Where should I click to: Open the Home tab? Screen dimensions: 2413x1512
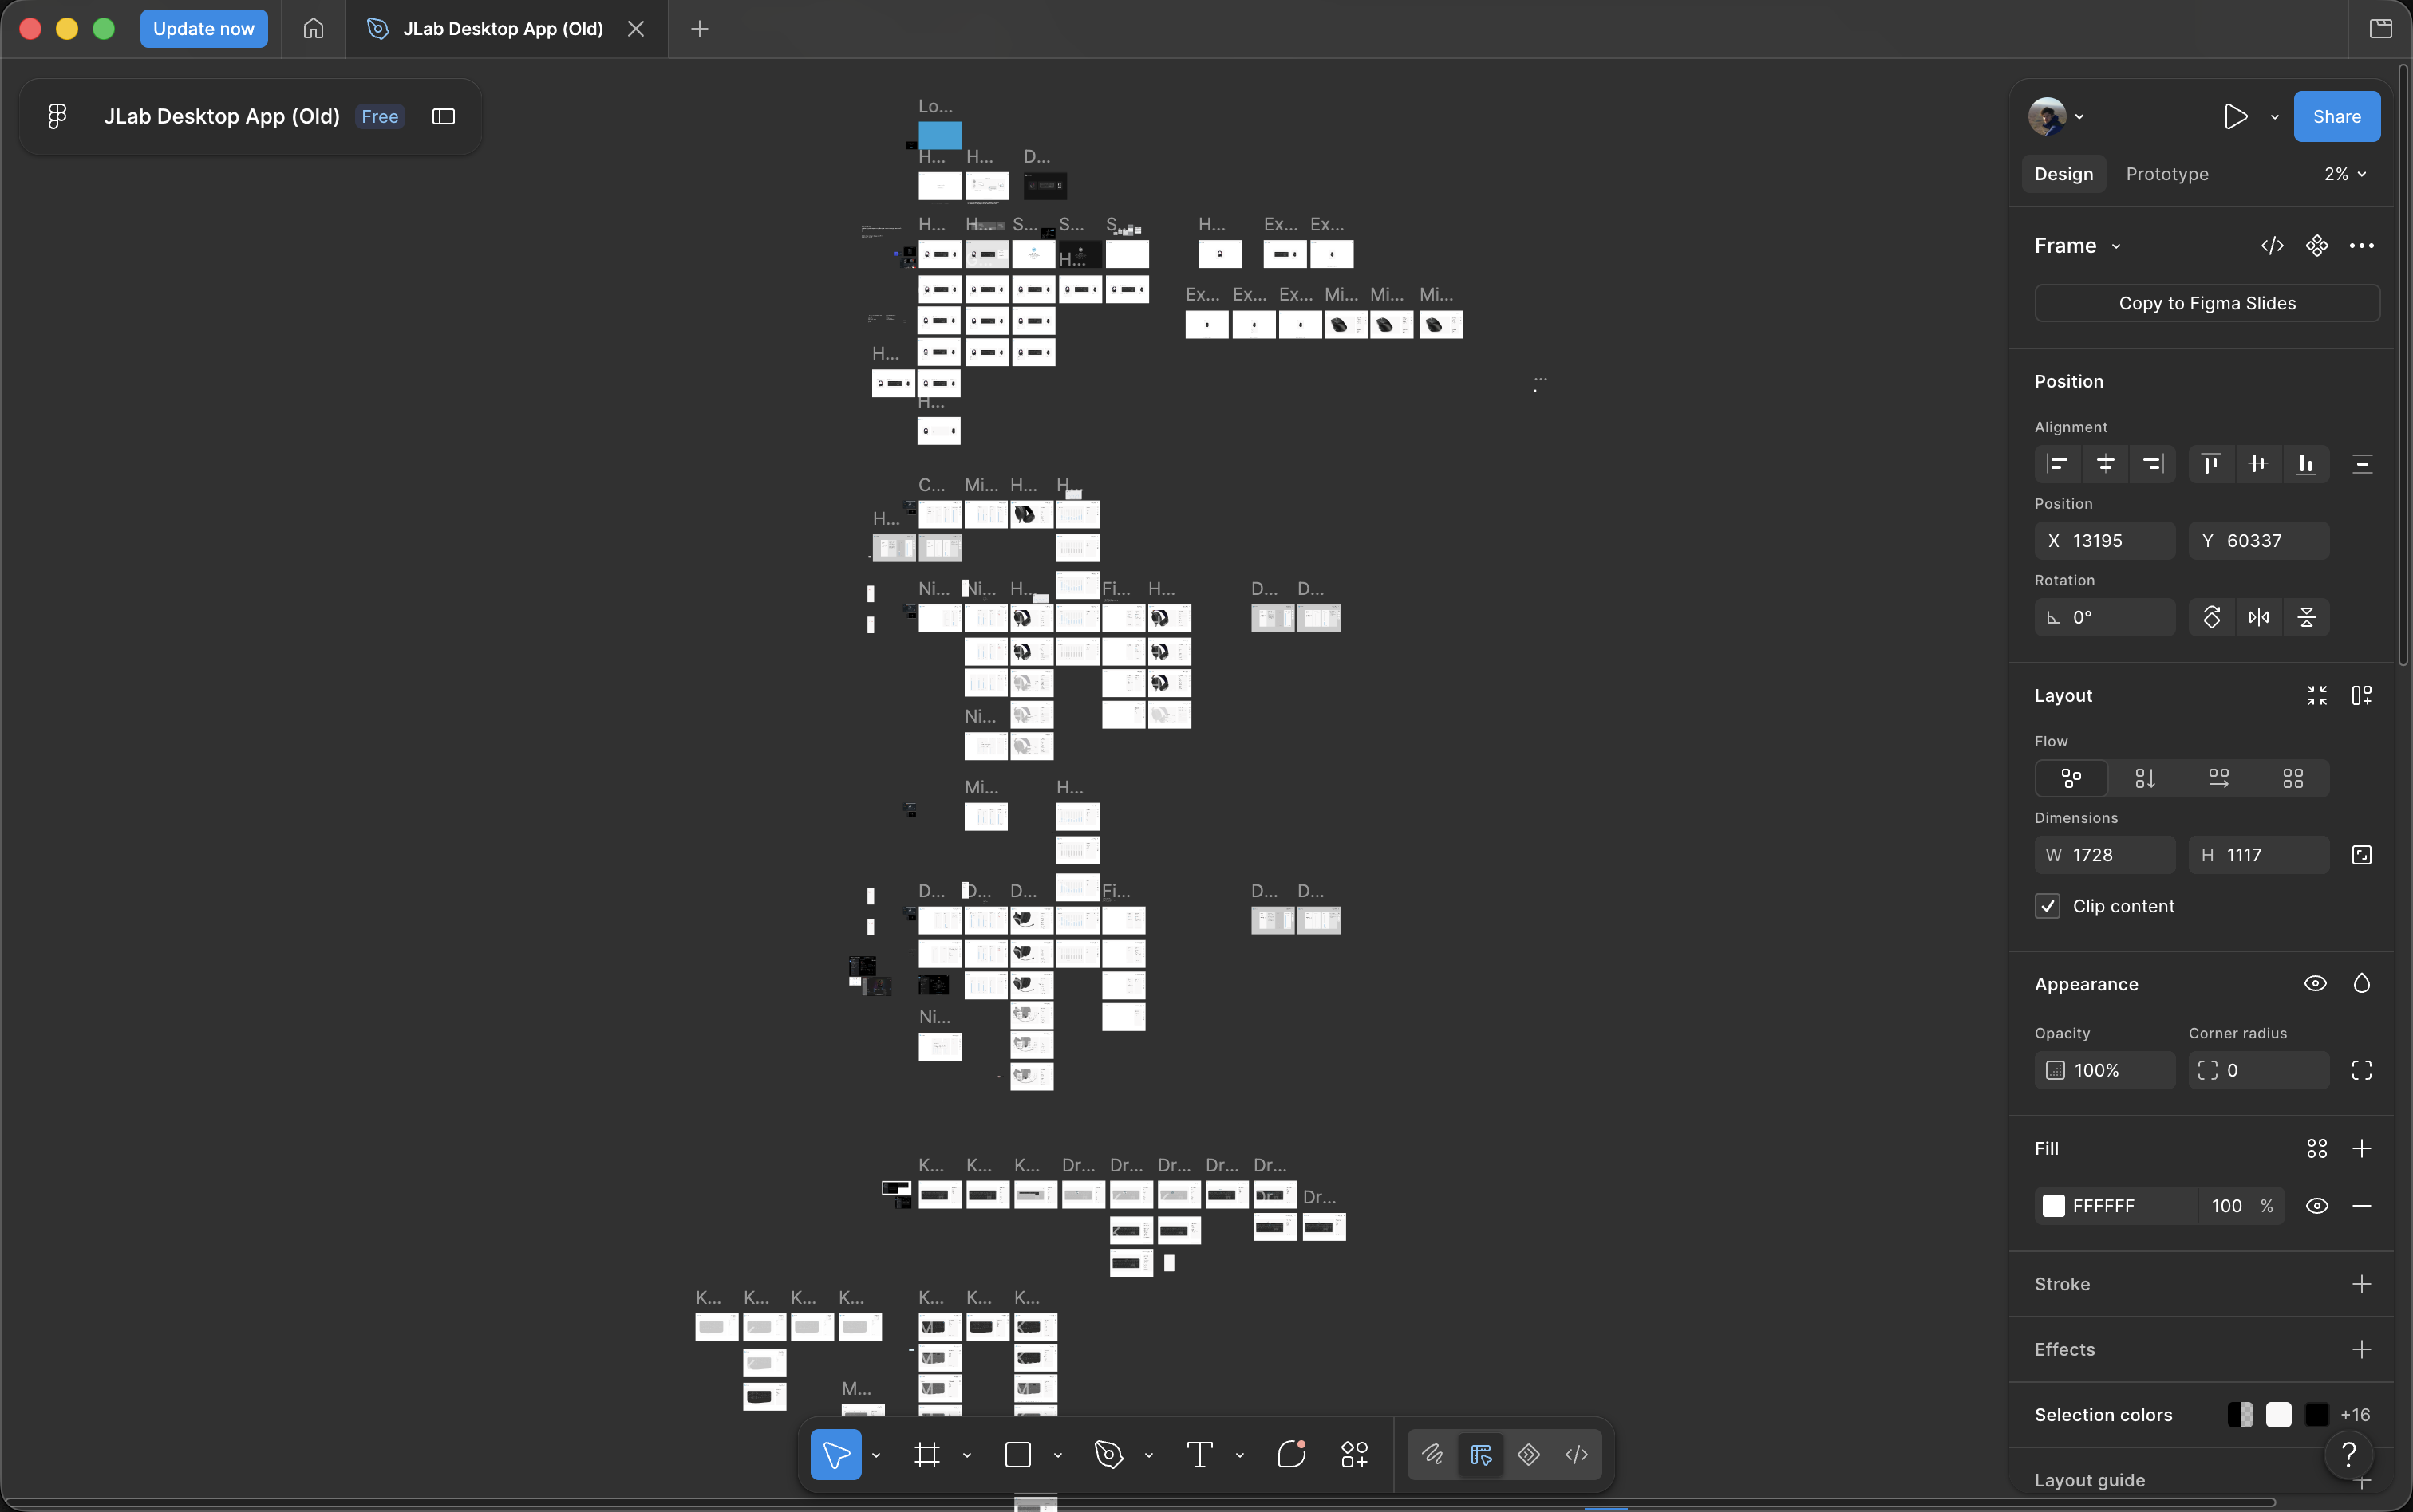313,29
